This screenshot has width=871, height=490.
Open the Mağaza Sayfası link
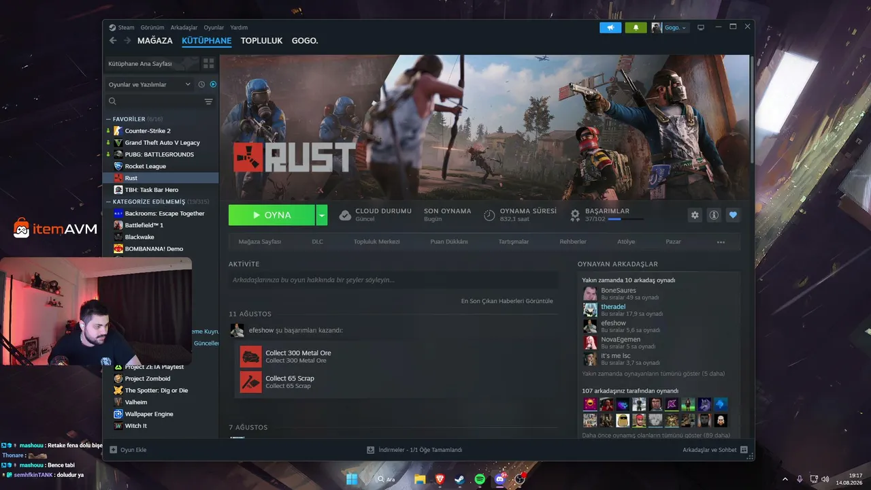(x=260, y=242)
